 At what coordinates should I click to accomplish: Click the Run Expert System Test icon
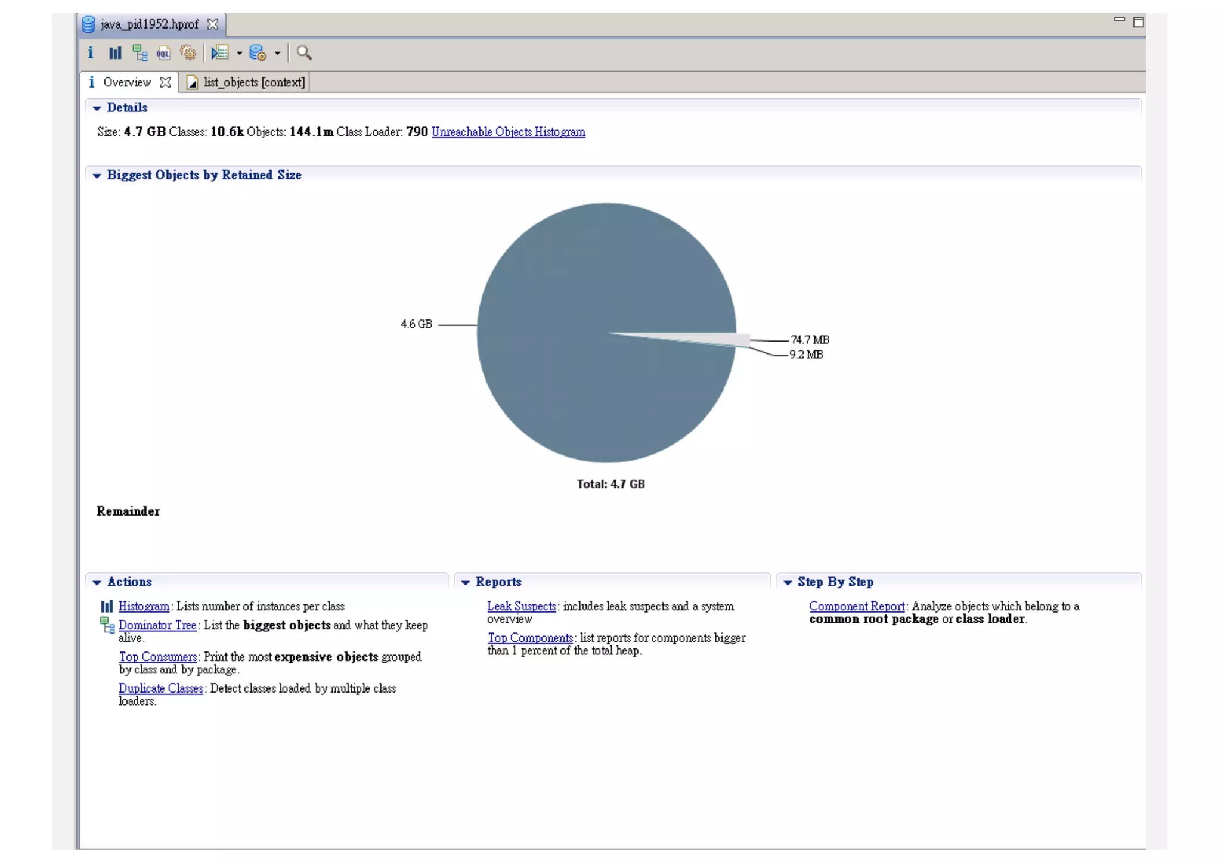[220, 53]
